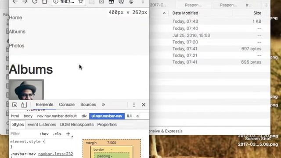Open the Event Listeners sub-tab
Image resolution: width=281 pixels, height=158 pixels.
point(42,125)
